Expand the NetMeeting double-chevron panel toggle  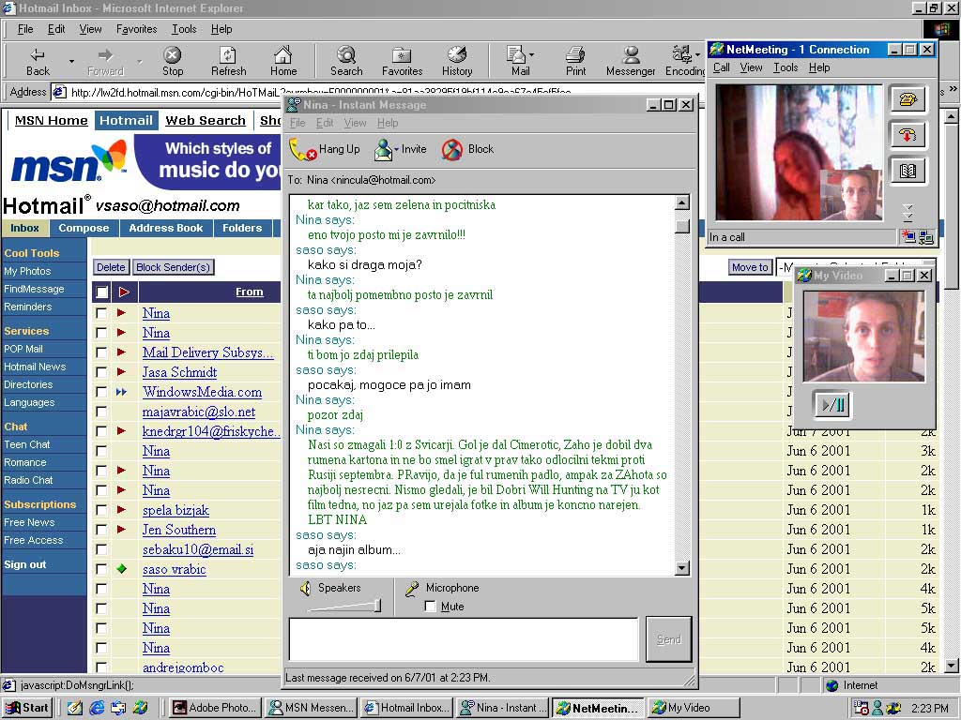tap(908, 213)
